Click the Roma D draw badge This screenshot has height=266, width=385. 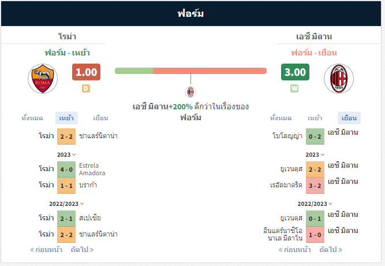click(86, 88)
